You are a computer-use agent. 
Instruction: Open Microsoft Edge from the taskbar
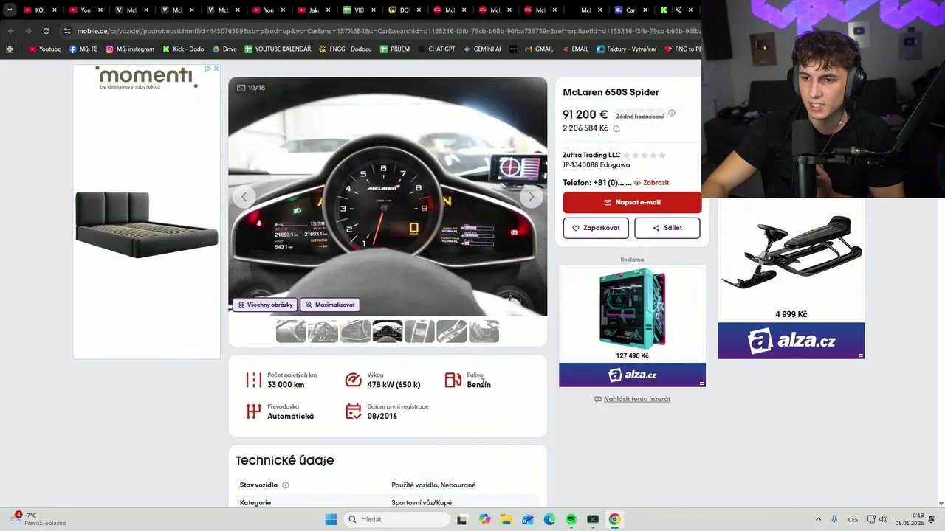click(549, 519)
